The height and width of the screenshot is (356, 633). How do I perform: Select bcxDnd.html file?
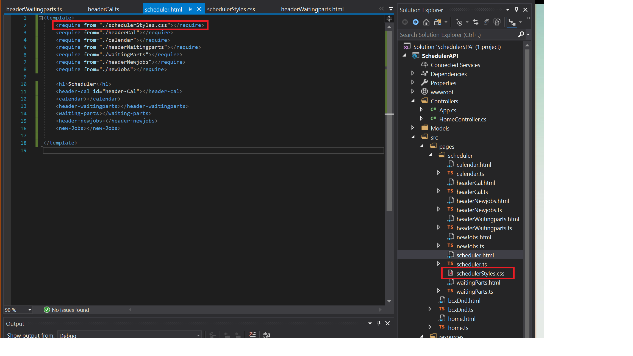464,301
